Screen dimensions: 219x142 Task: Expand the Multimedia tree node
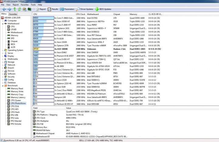click(x=2, y=59)
